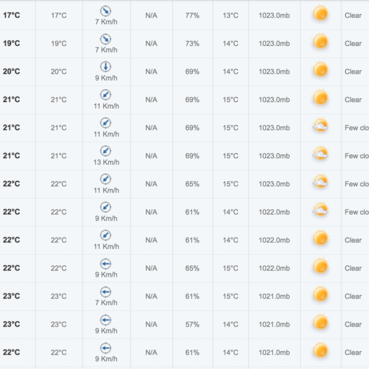Click the sun icon in the 19°C row
The height and width of the screenshot is (369, 369).
point(320,42)
